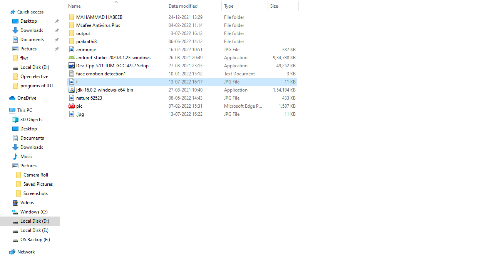Open Pictures under Quick access
Image resolution: width=502 pixels, height=270 pixels.
28,48
